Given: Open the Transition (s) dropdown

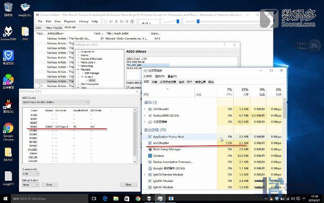Looking at the screenshot, I should [31, 173].
